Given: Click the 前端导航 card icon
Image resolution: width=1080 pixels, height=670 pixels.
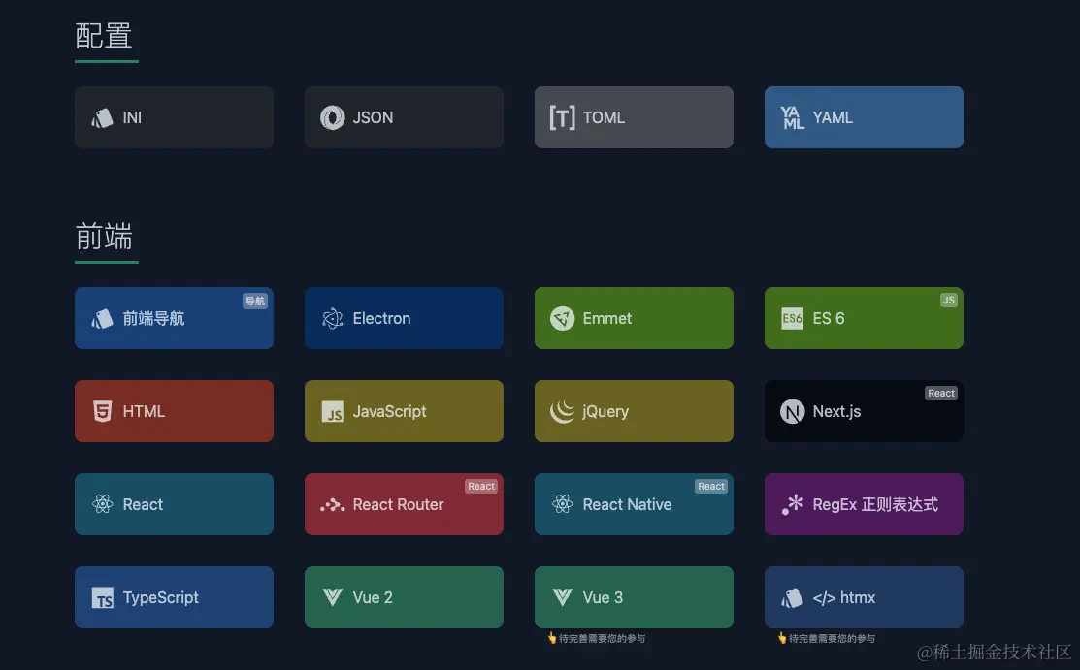Looking at the screenshot, I should coord(103,318).
